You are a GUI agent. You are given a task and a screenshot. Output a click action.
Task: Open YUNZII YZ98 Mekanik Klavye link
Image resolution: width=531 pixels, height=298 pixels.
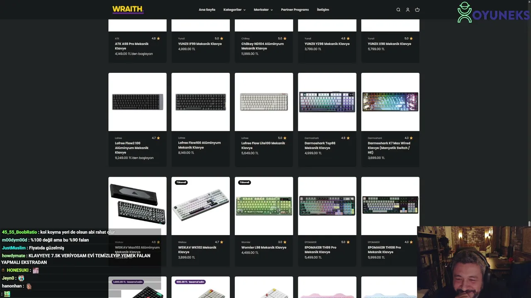click(327, 44)
